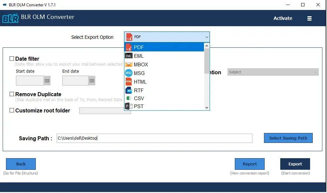This screenshot has width=327, height=193.
Task: Click dropdown list scroll up arrow
Action: [x=207, y=46]
